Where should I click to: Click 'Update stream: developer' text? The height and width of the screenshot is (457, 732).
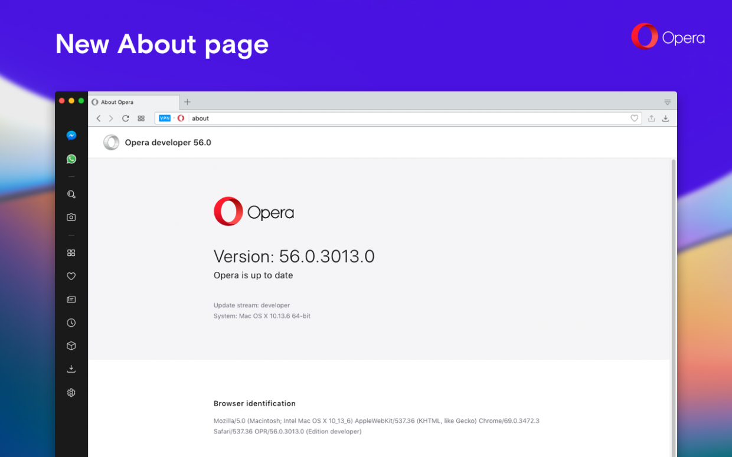251,305
